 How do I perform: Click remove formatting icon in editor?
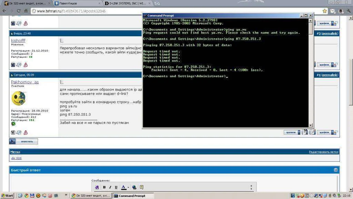tap(97, 187)
